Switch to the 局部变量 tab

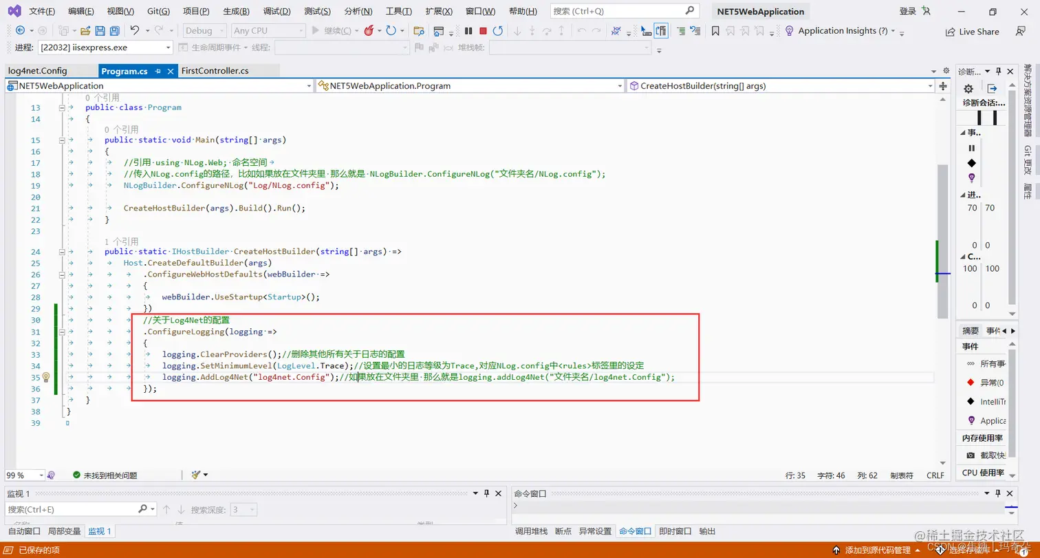pyautogui.click(x=65, y=531)
